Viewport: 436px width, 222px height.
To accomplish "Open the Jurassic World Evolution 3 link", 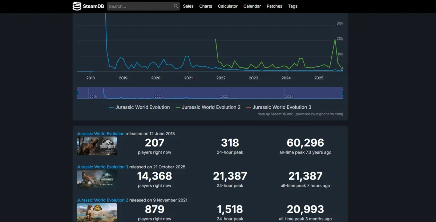I will [x=102, y=167].
